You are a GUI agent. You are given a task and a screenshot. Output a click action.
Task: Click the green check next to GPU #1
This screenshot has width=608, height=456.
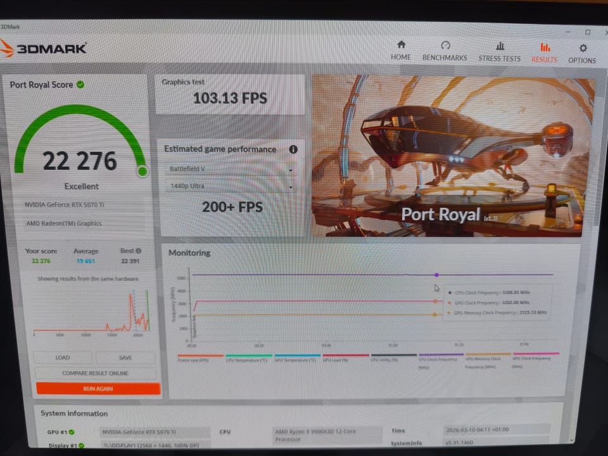click(72, 432)
